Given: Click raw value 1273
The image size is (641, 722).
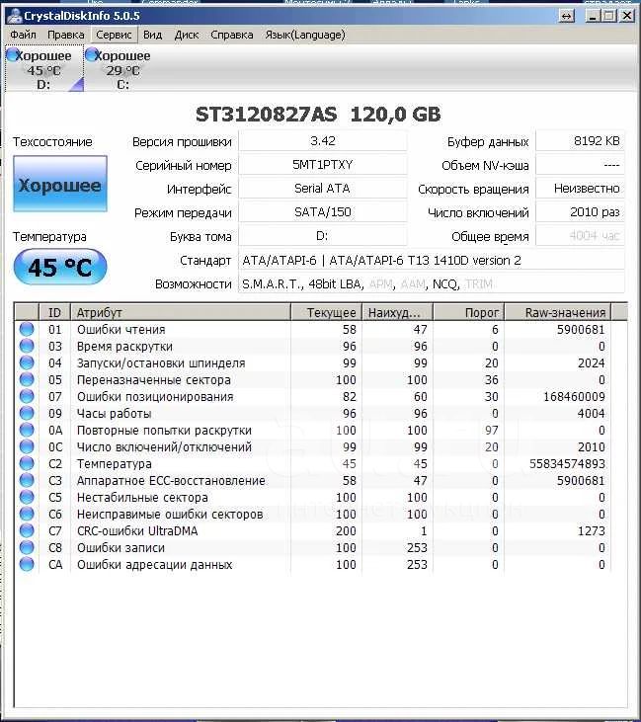Looking at the screenshot, I should click(592, 531).
